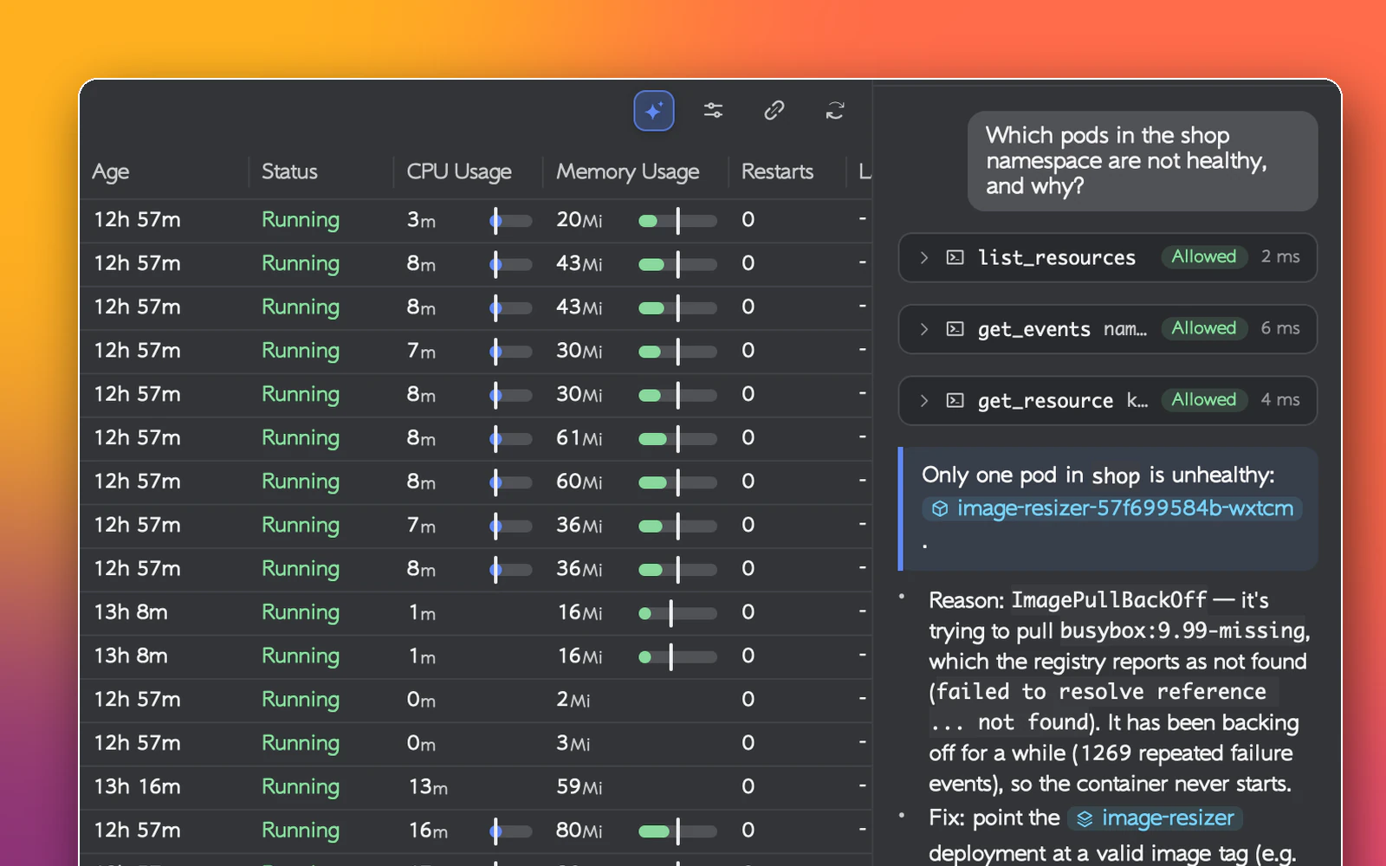
Task: Expand the list_resources tool call
Action: [924, 257]
